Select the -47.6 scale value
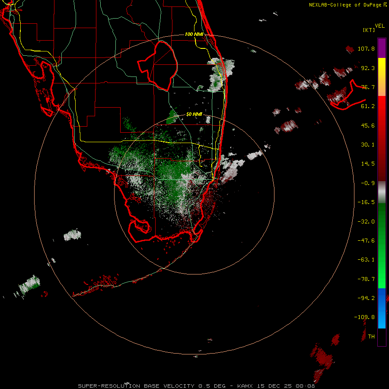Screen dimensions: 389x389 (x=366, y=241)
